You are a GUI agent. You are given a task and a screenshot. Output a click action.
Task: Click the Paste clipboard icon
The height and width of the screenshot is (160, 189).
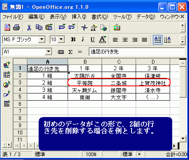click(49, 27)
